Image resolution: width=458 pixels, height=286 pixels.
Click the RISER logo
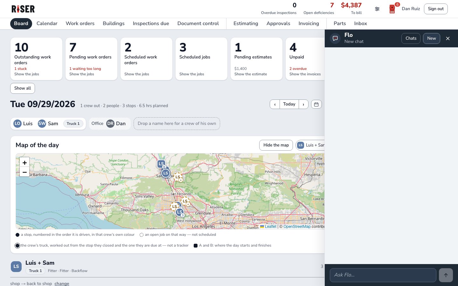tap(23, 9)
